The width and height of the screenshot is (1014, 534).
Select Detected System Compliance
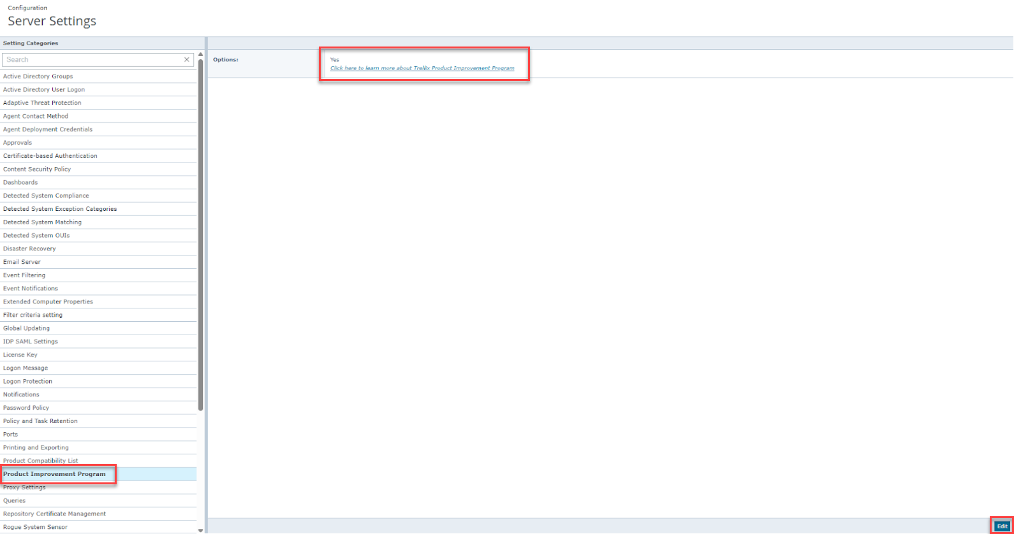(x=98, y=196)
